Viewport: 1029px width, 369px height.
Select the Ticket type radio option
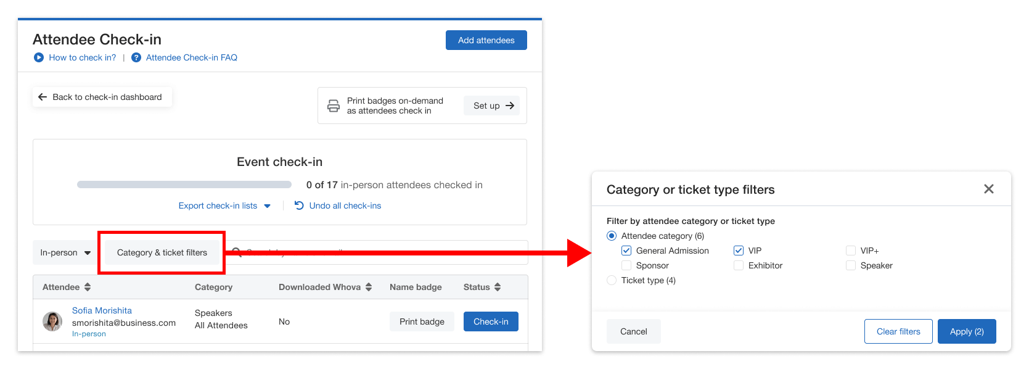point(612,280)
